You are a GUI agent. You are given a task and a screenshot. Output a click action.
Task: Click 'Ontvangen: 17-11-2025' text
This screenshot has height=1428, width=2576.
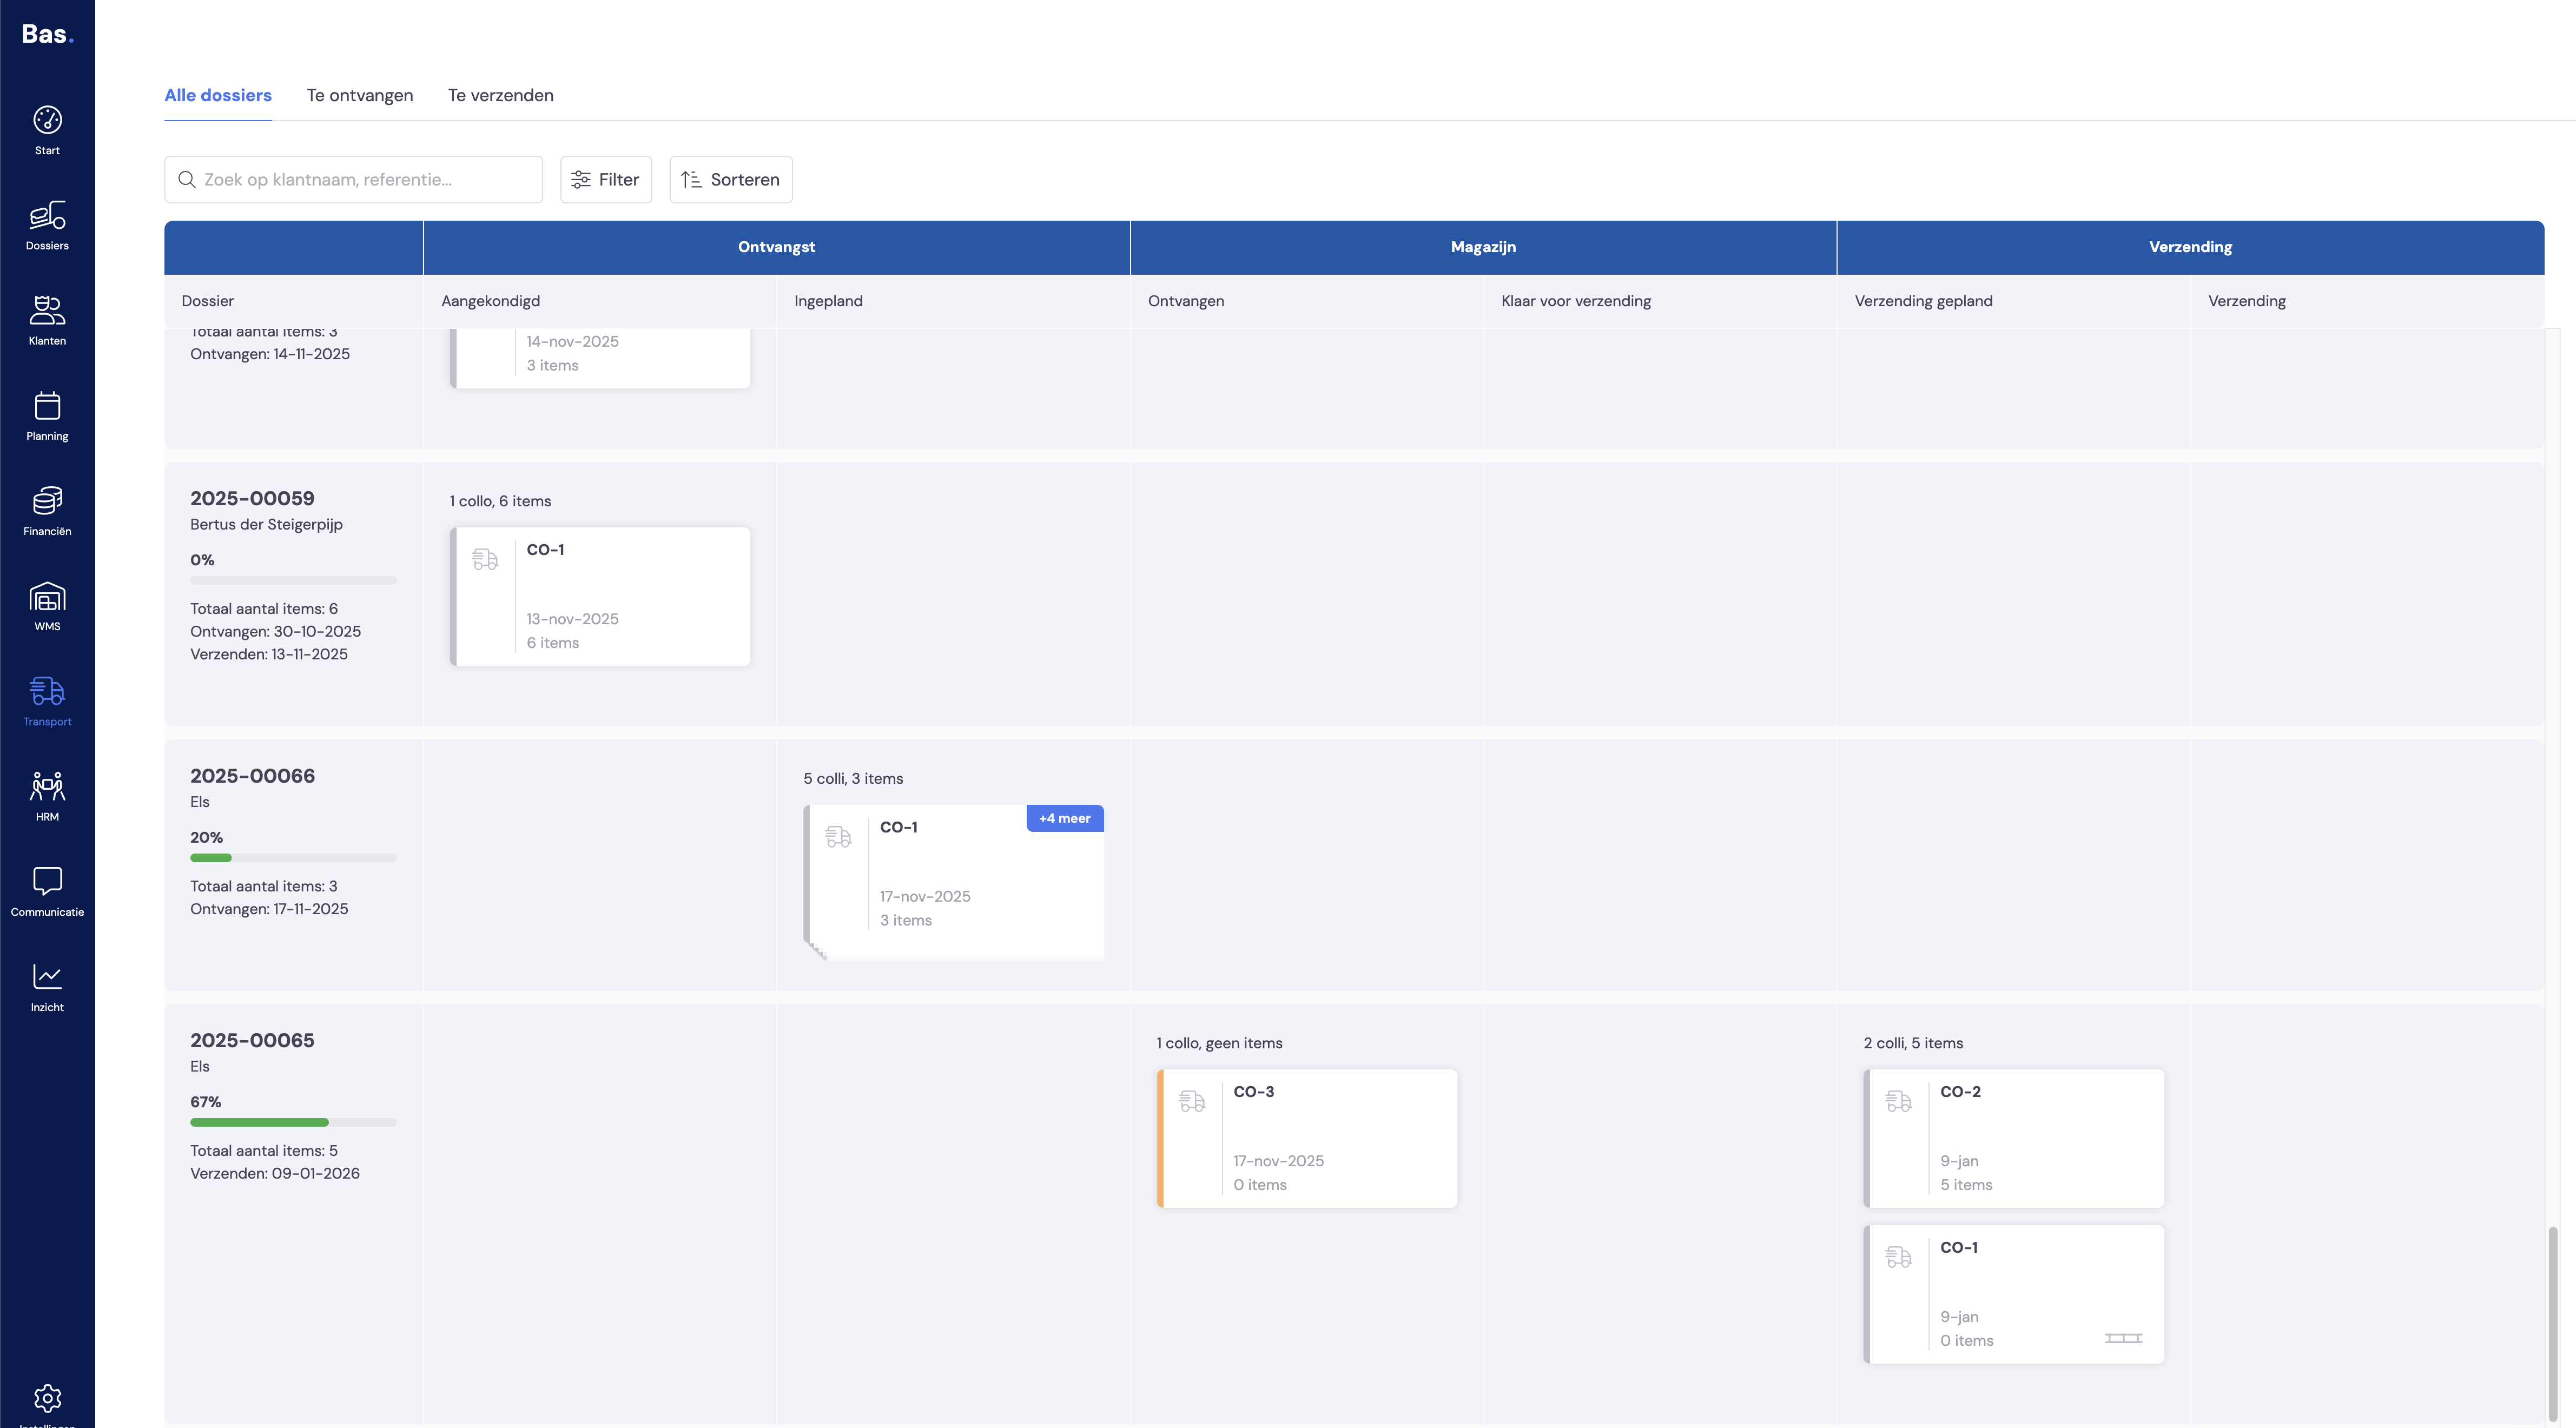[269, 909]
